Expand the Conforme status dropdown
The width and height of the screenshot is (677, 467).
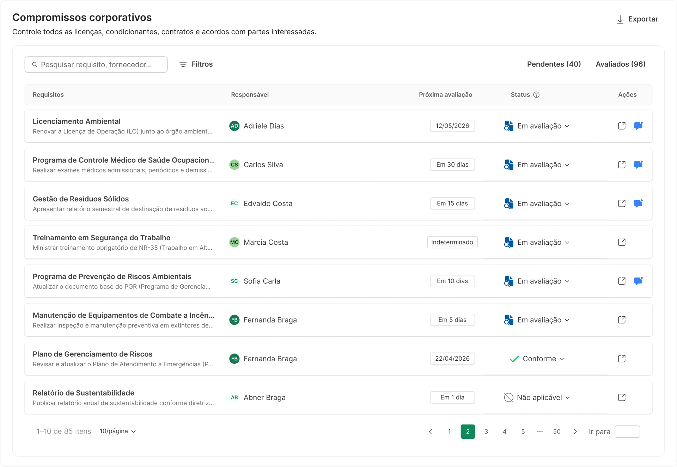point(539,359)
